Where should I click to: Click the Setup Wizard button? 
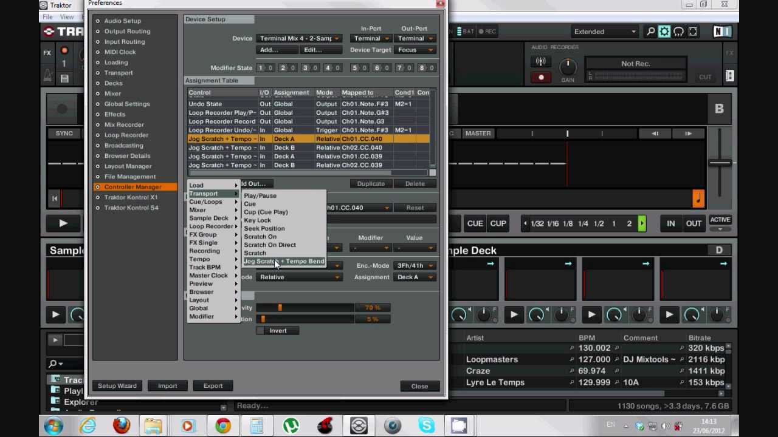coord(117,386)
